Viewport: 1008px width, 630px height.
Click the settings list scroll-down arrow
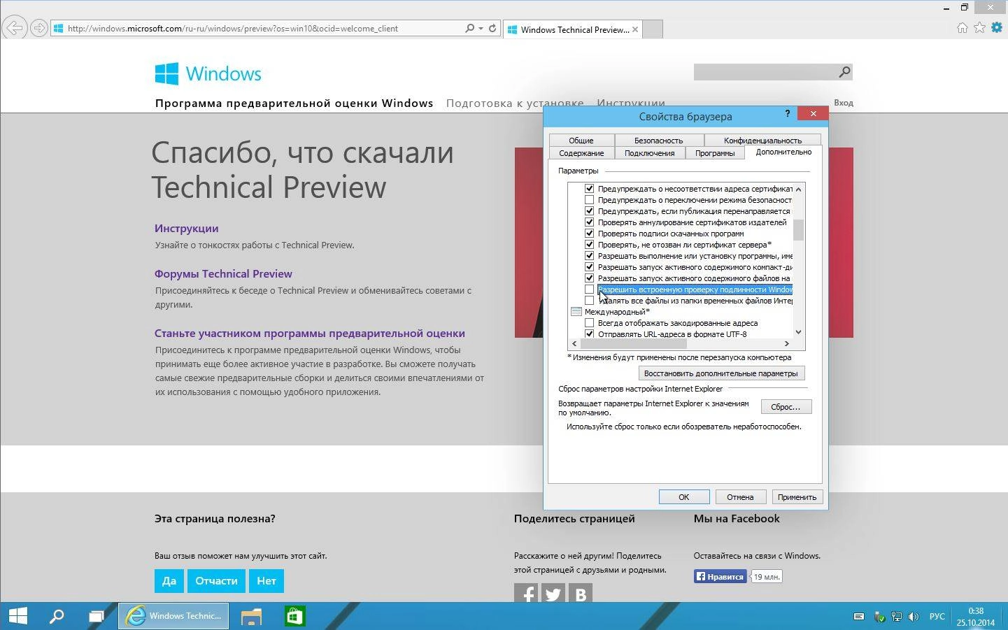(799, 332)
